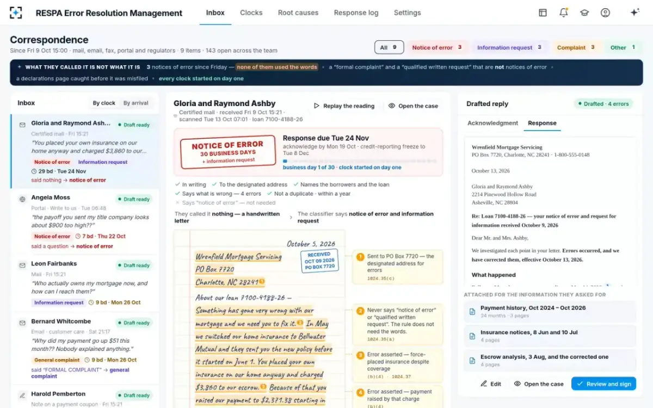Image resolution: width=653 pixels, height=408 pixels.
Task: Click the business day 1 of 30 progress bar
Action: [x=360, y=161]
